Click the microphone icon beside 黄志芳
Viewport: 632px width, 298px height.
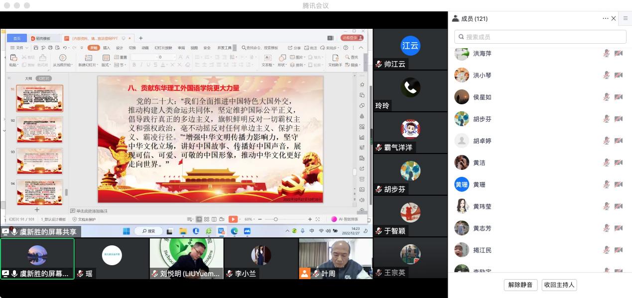click(606, 228)
